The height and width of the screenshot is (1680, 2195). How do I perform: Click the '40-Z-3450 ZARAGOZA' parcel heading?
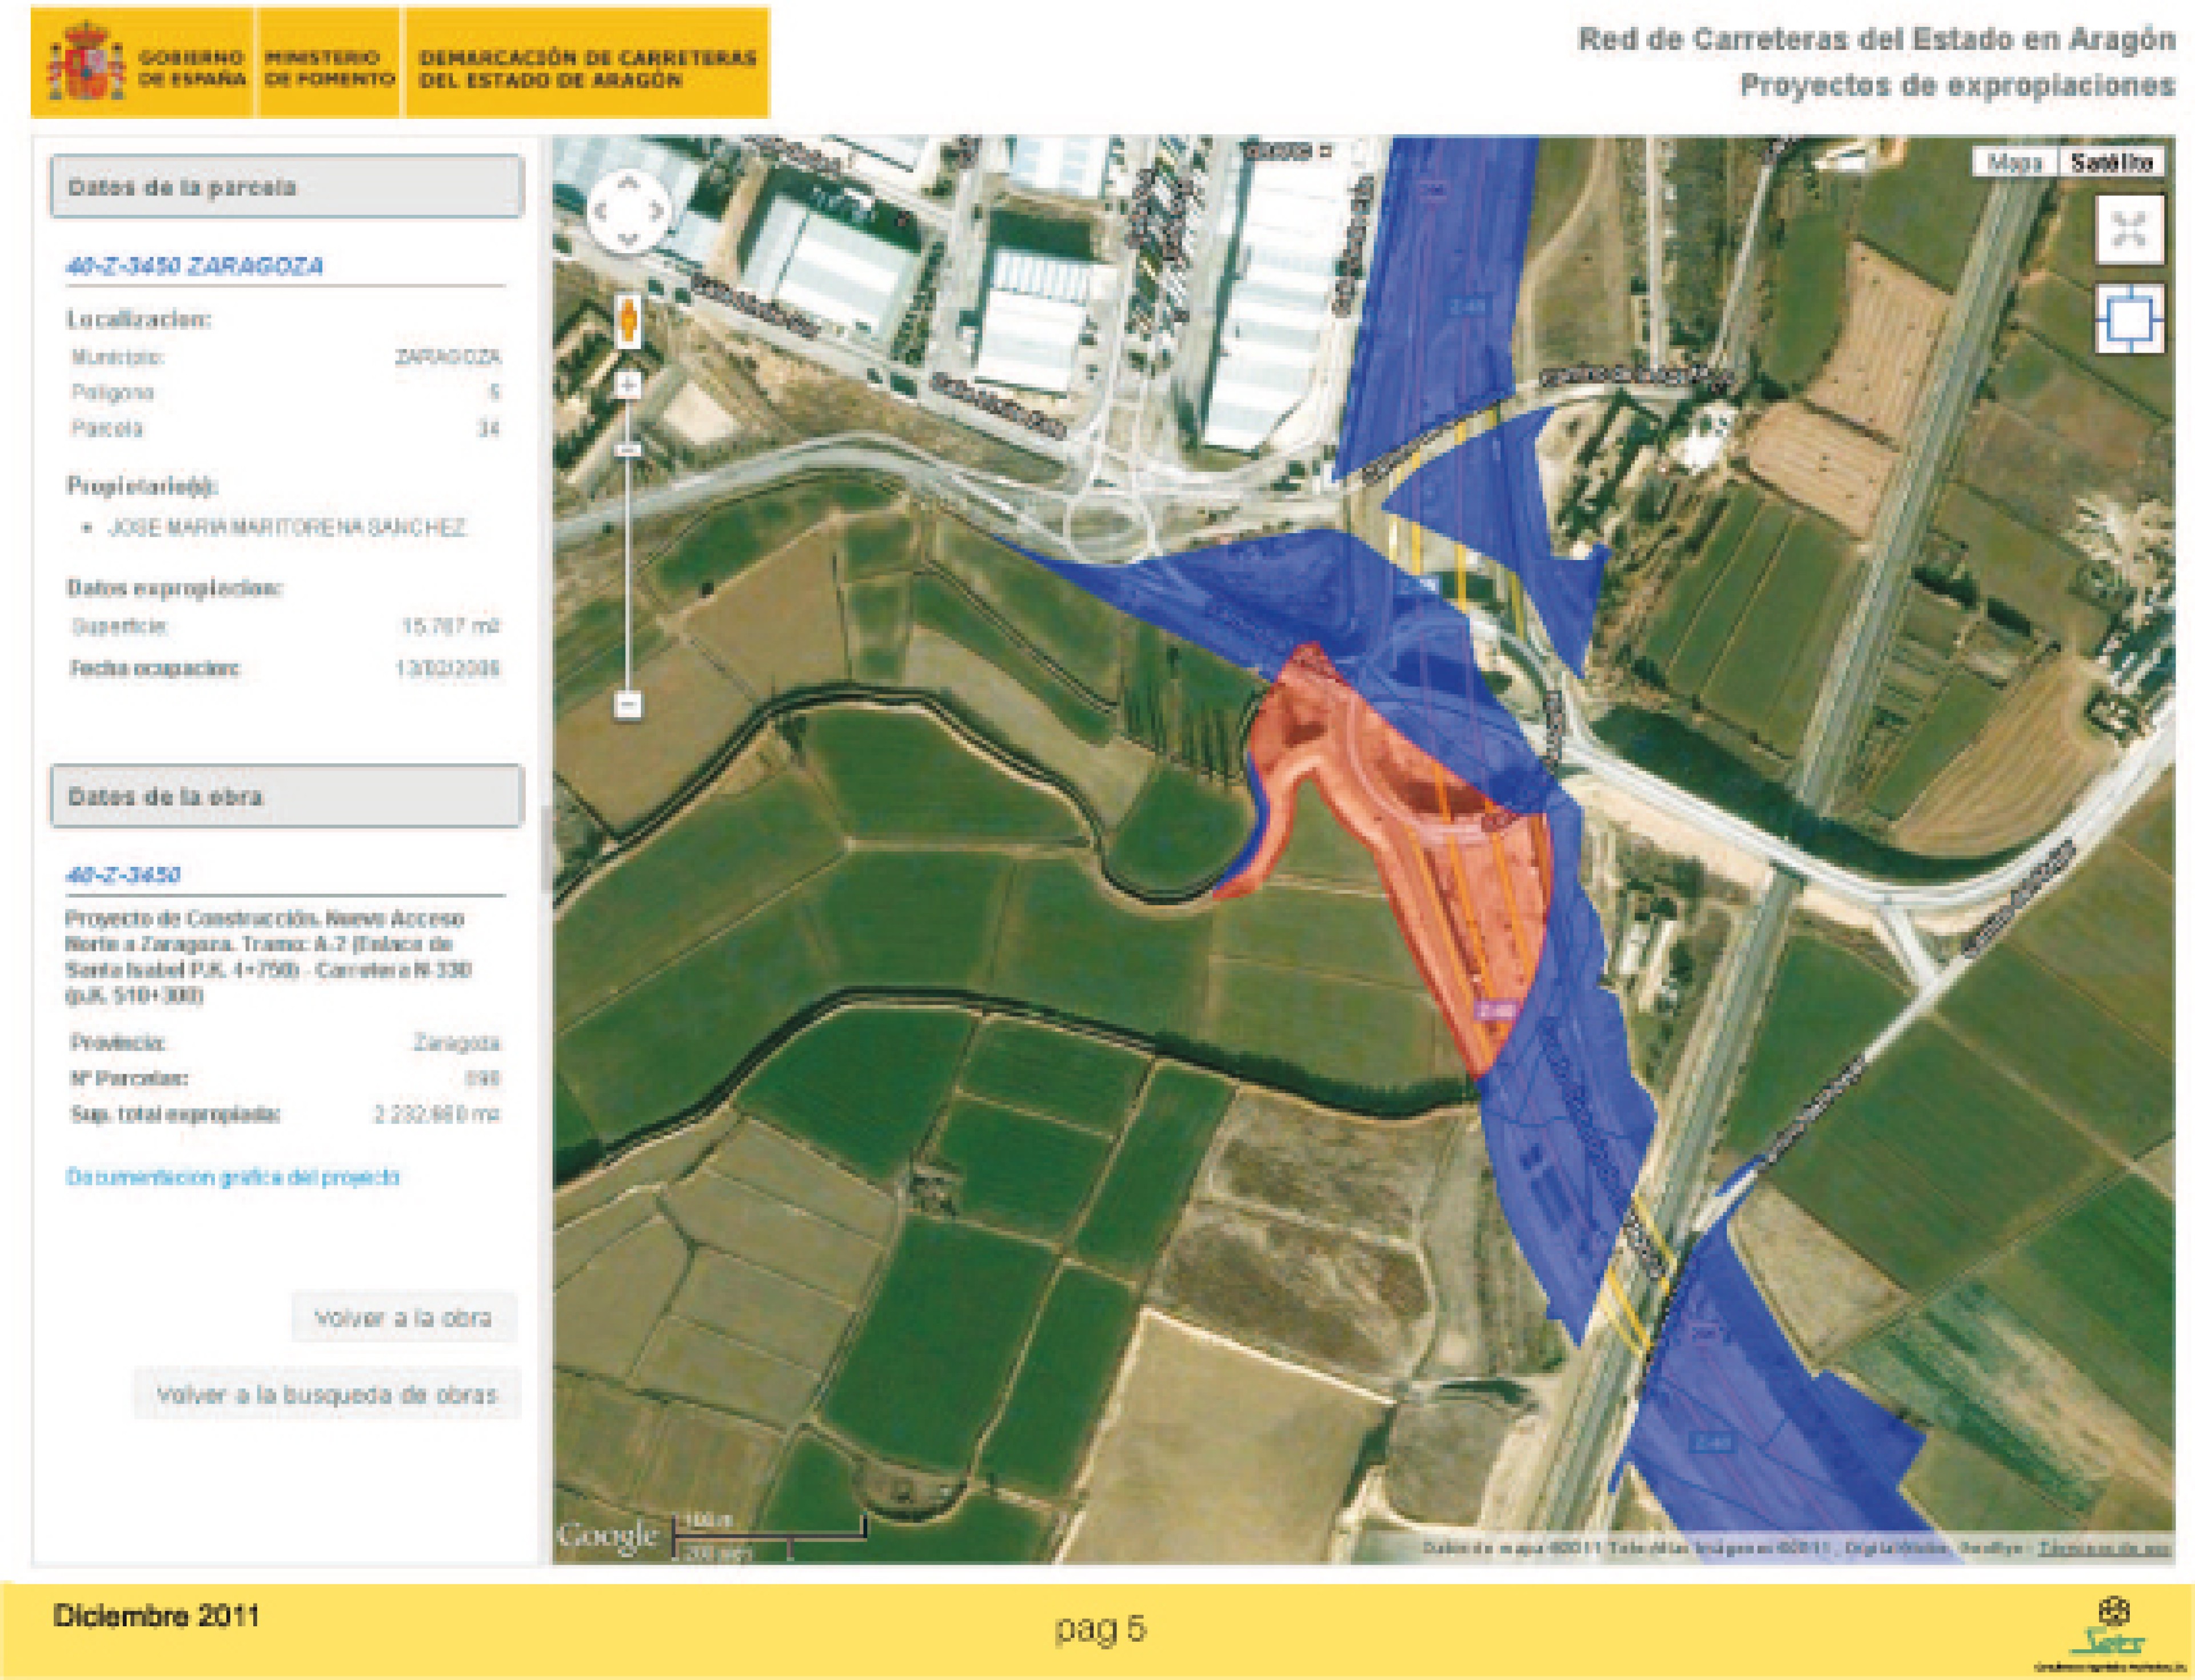point(195,266)
